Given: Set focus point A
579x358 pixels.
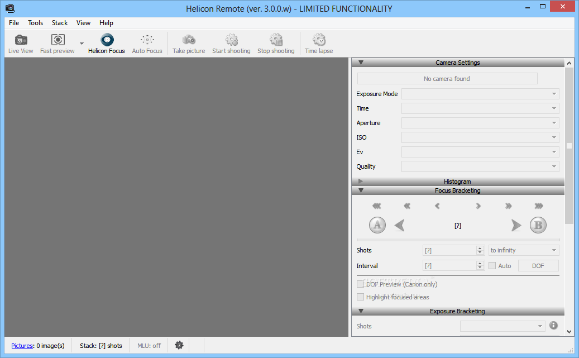Looking at the screenshot, I should (377, 225).
